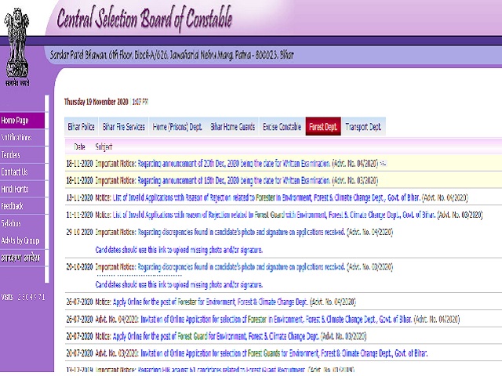Open Notifications in the sidebar
The width and height of the screenshot is (502, 376).
point(16,138)
